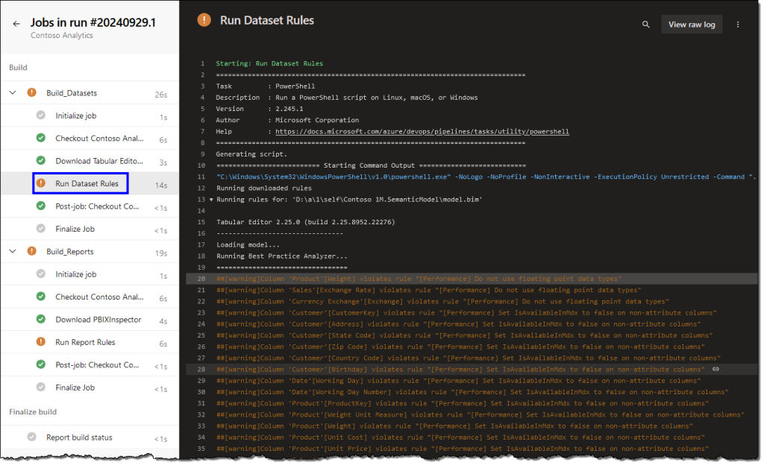
Task: Open Initialize job under Build_Datasets
Action: click(x=75, y=116)
